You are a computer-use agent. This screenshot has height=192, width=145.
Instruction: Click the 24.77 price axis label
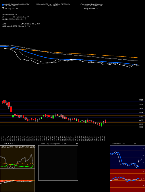[141, 120]
